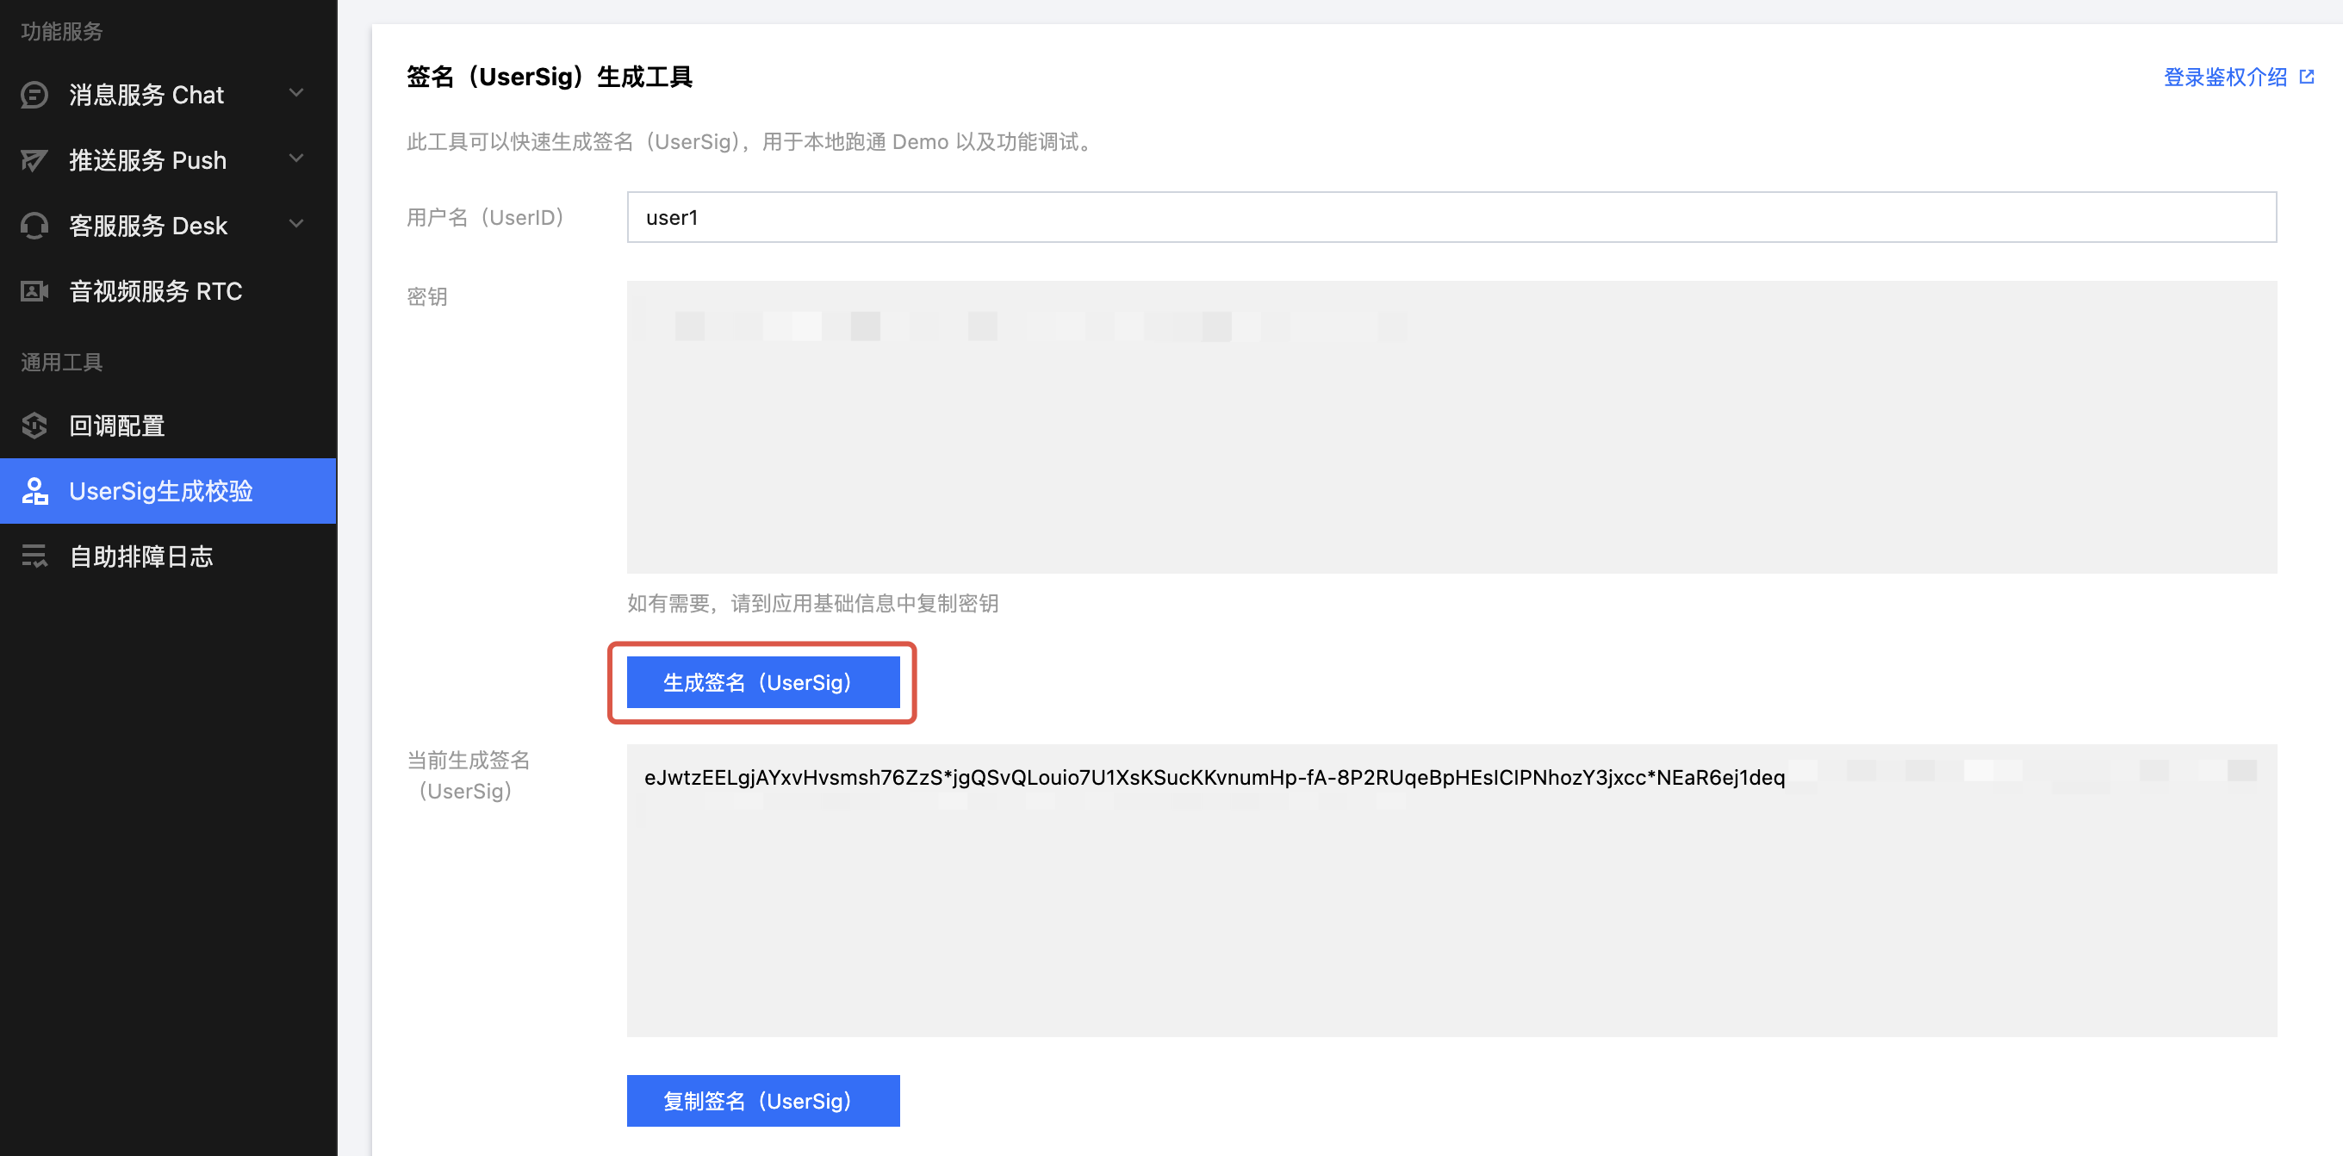Click 生成签名（UserSig）button

pyautogui.click(x=762, y=682)
